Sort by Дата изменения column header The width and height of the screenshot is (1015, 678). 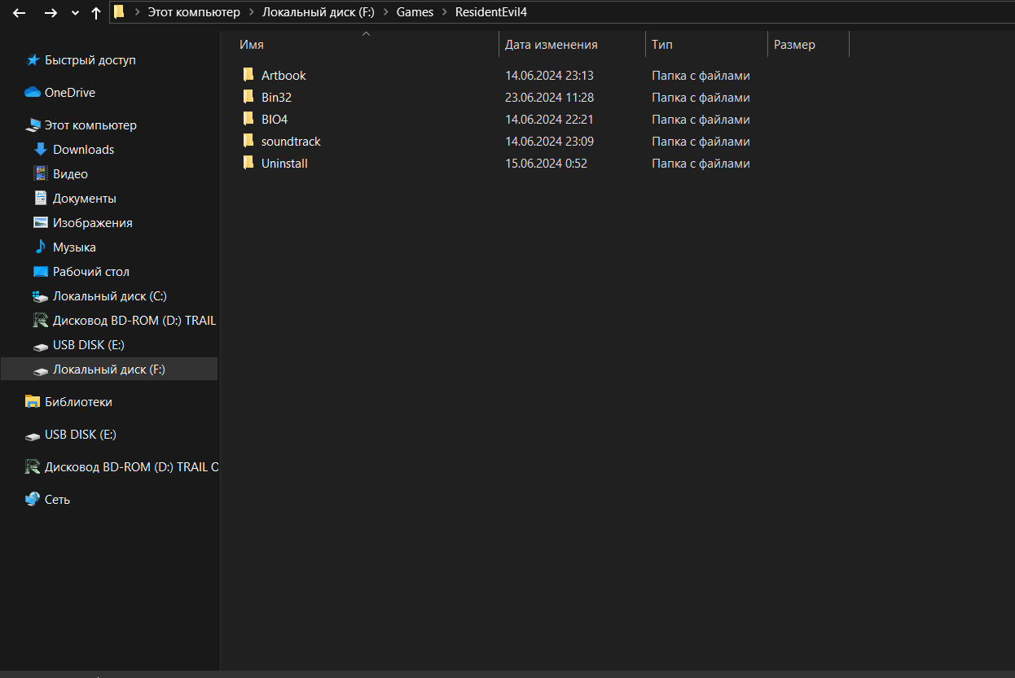551,45
